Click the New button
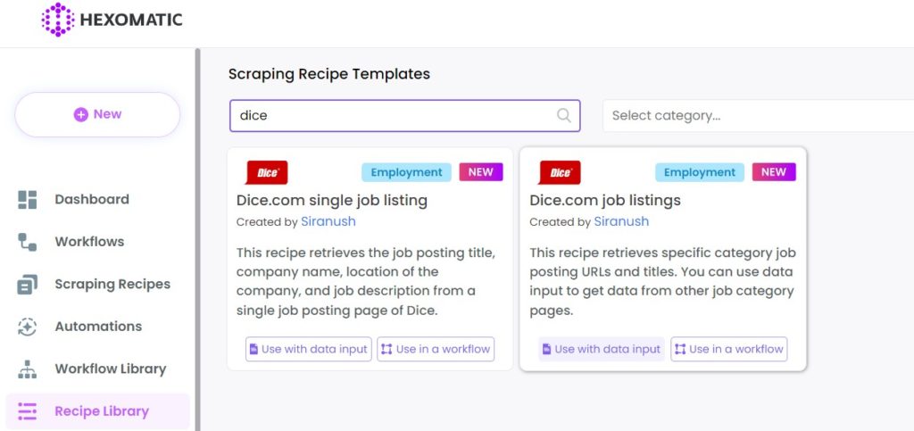Viewport: 914px width, 431px height. (97, 115)
